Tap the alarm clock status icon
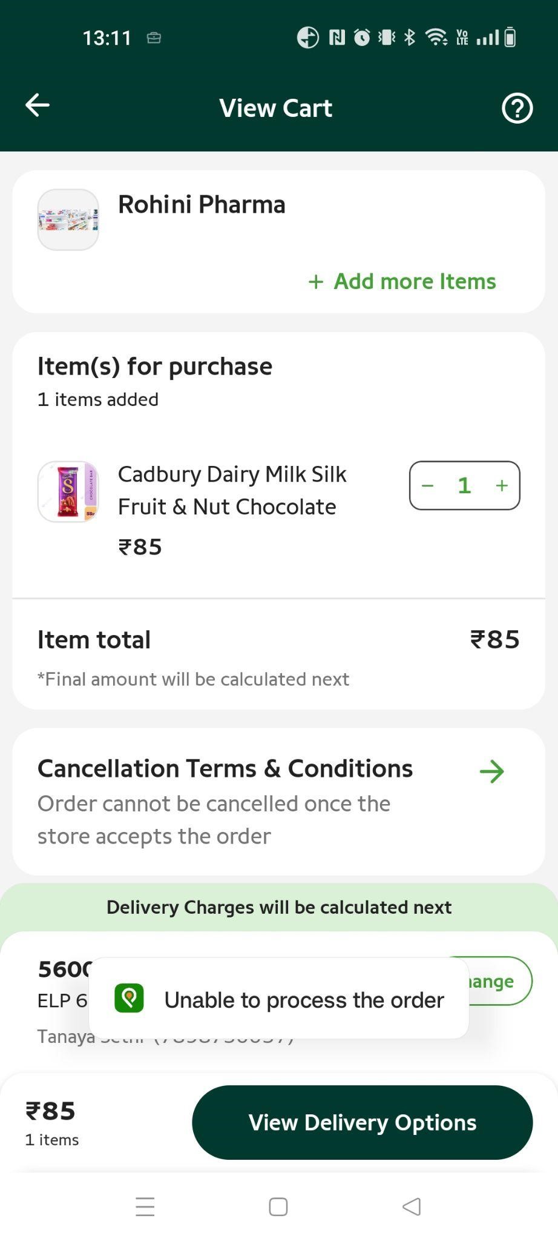Image resolution: width=558 pixels, height=1241 pixels. (362, 38)
